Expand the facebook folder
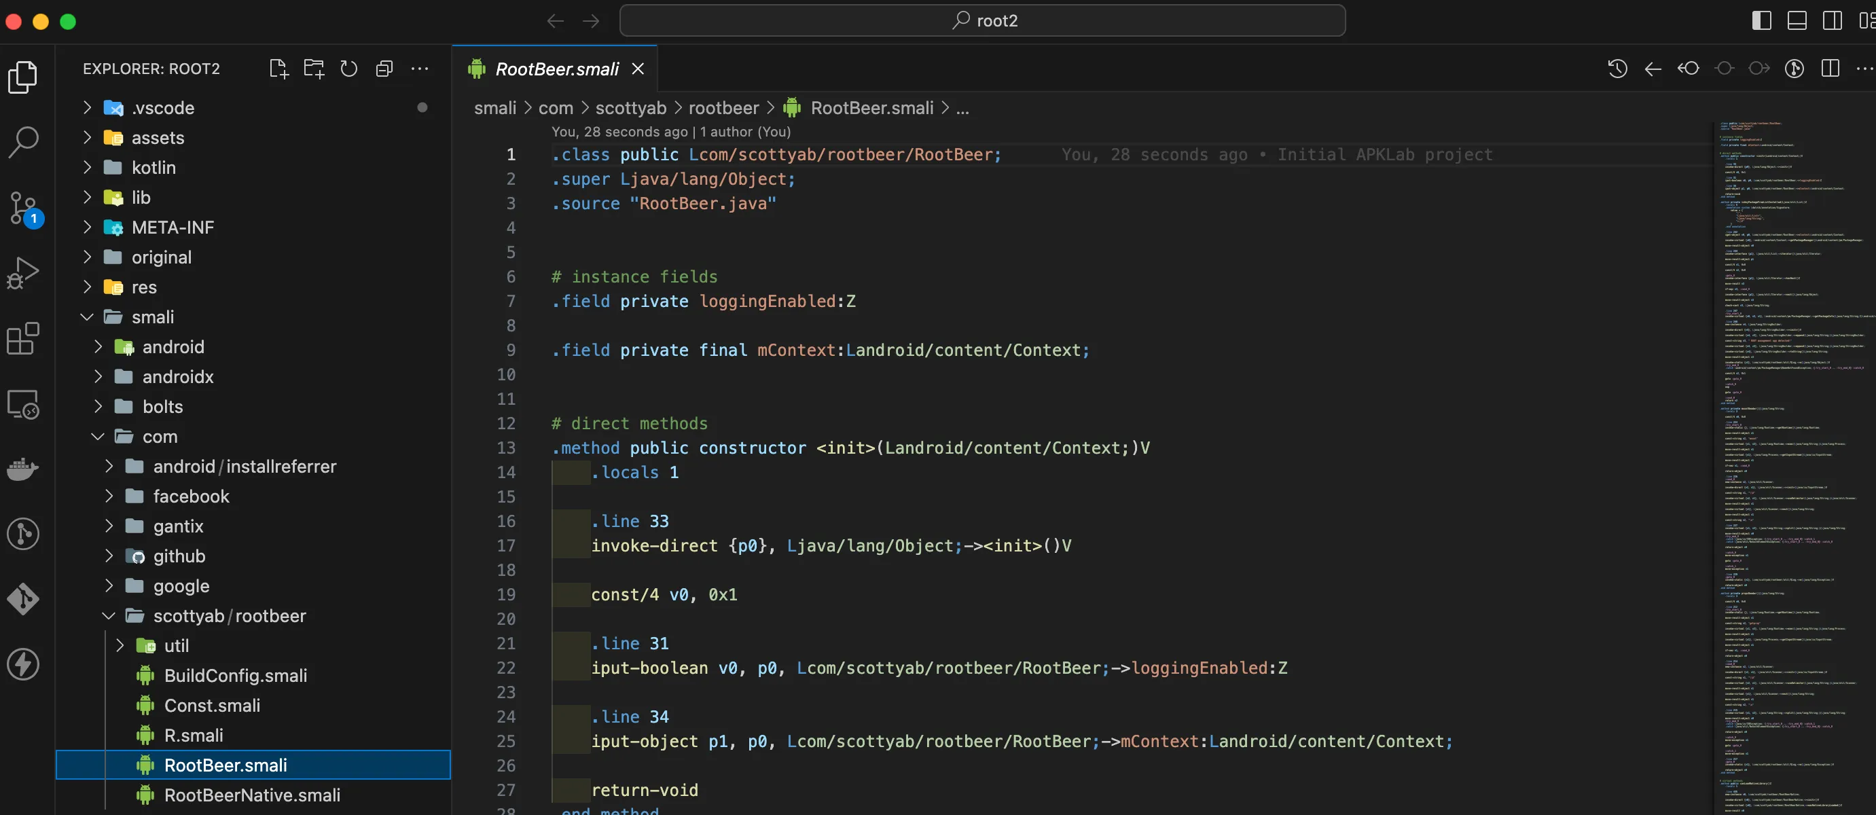This screenshot has width=1876, height=815. (191, 496)
